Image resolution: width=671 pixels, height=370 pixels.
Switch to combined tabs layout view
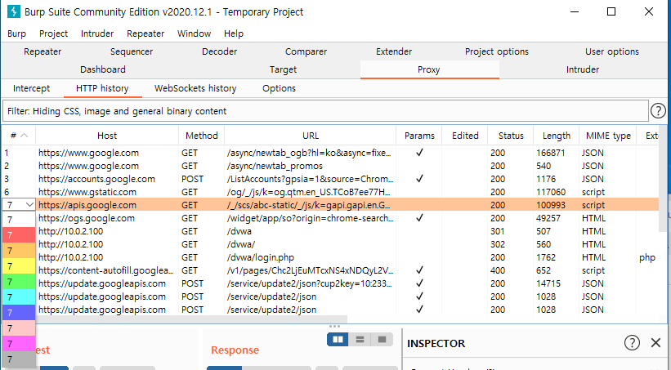(x=382, y=339)
